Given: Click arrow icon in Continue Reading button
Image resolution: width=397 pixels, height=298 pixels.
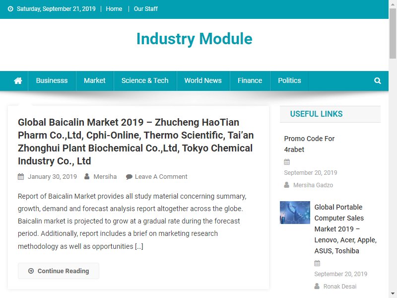Looking at the screenshot, I should (31, 271).
